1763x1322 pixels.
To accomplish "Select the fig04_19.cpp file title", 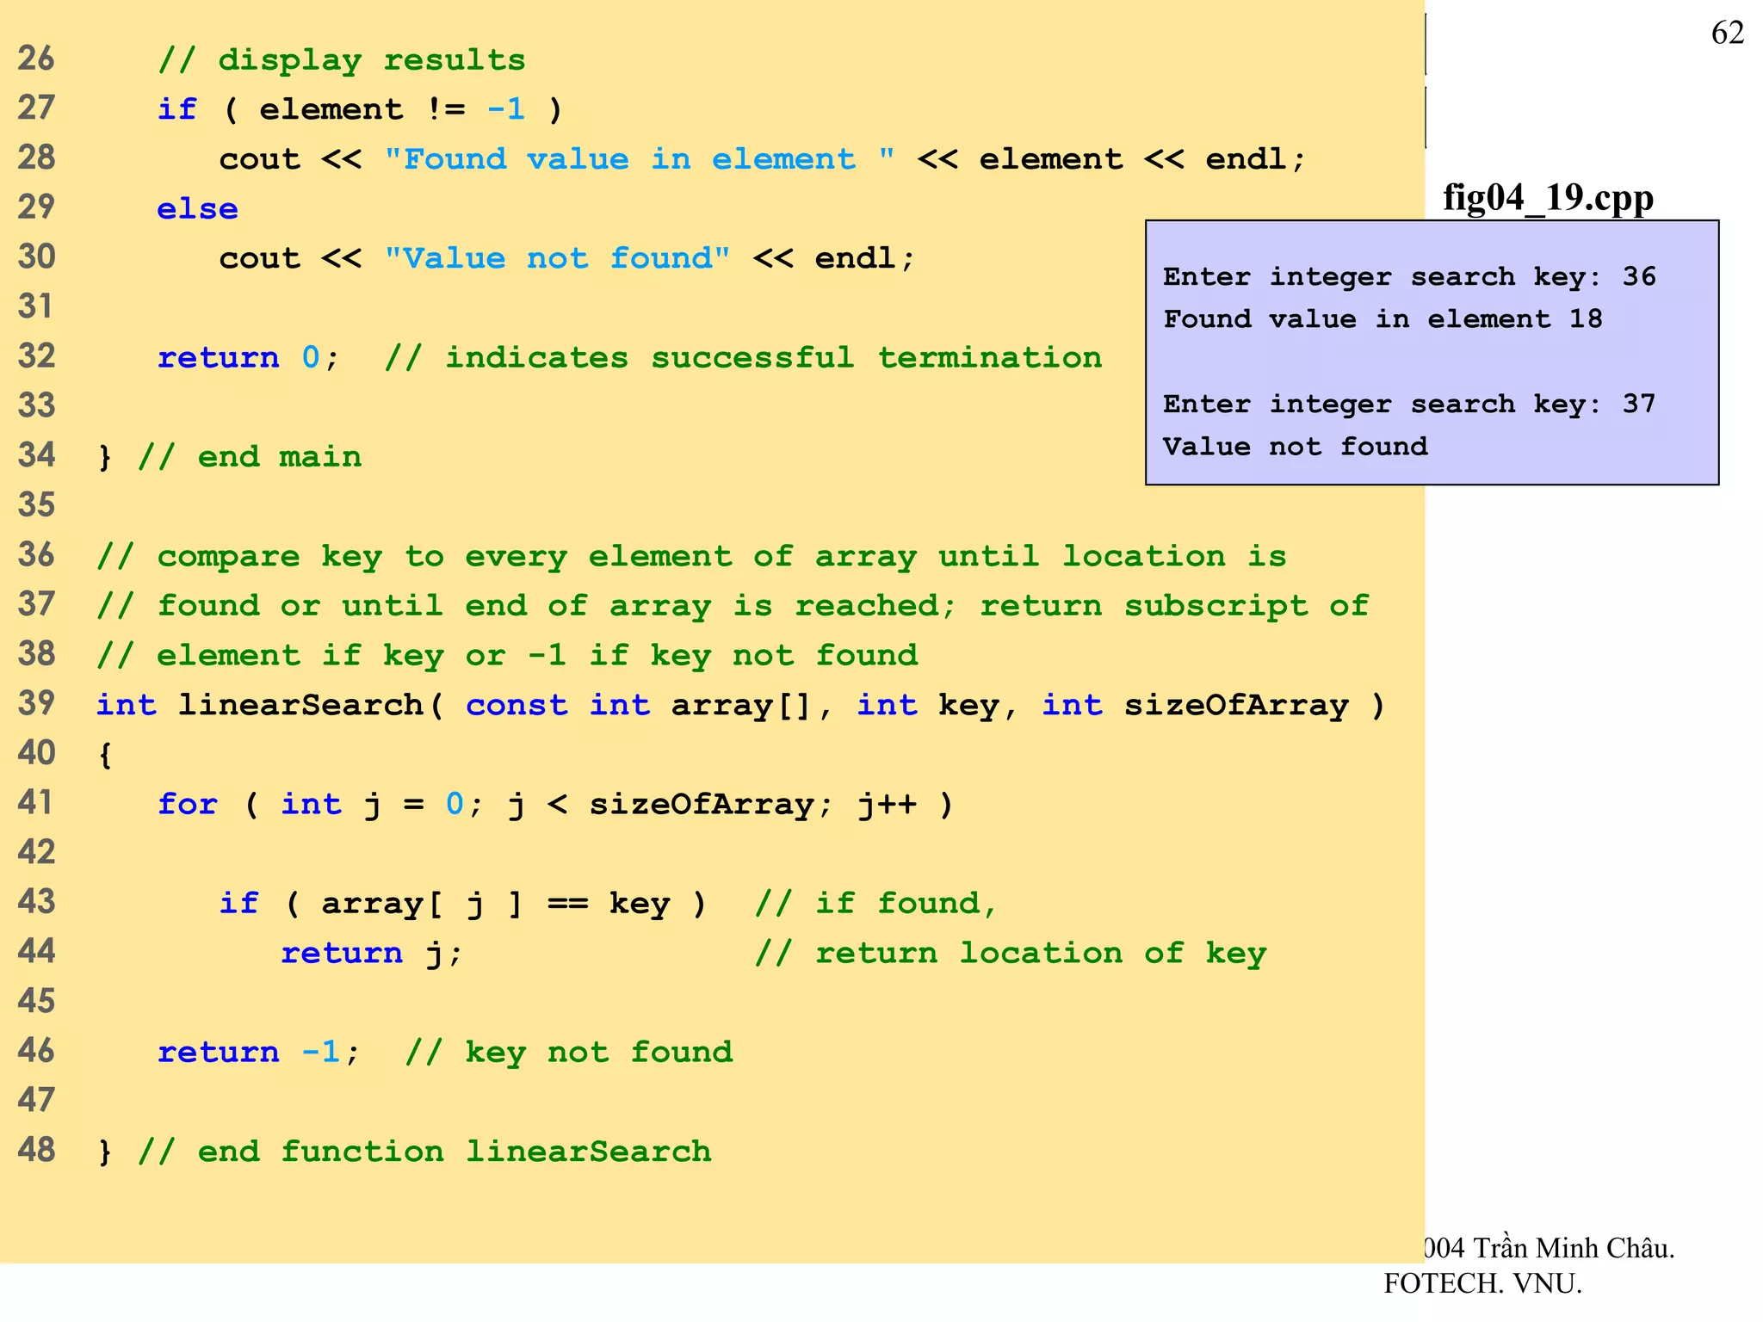I will click(1548, 198).
